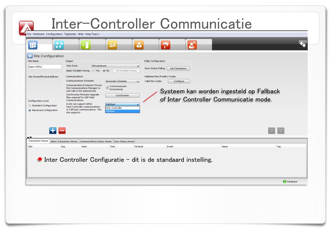Screen dimensions: 331x229
Task: Open the blue Site Configuration toolbar icon
Action: [33, 45]
